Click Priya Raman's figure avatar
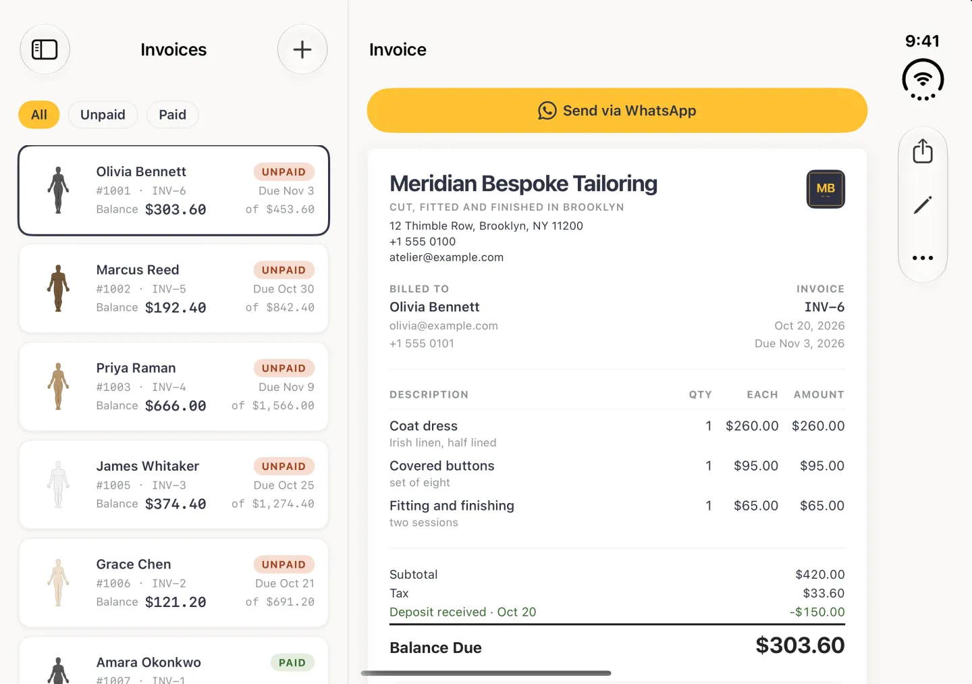 point(58,386)
